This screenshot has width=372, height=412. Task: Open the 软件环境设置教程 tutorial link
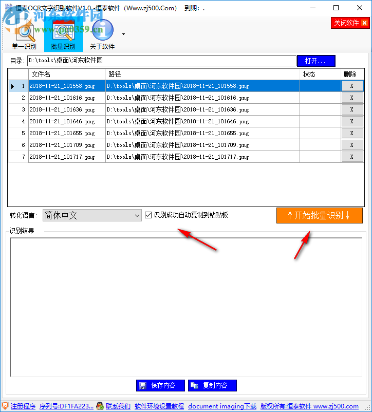coord(159,406)
